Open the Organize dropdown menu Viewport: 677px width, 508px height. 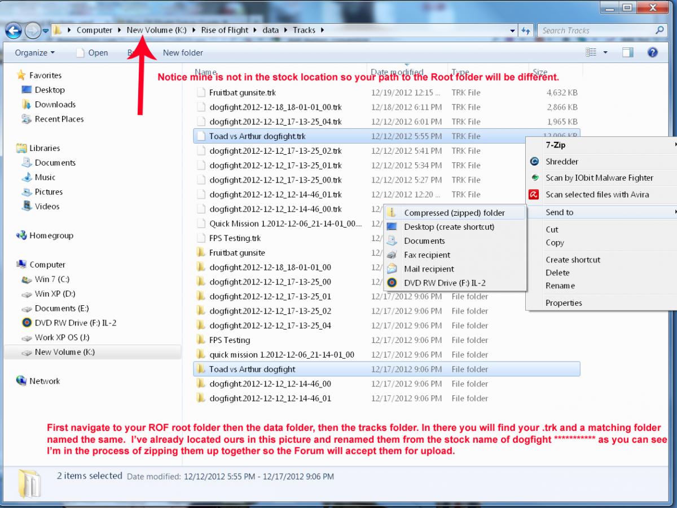[x=35, y=52]
